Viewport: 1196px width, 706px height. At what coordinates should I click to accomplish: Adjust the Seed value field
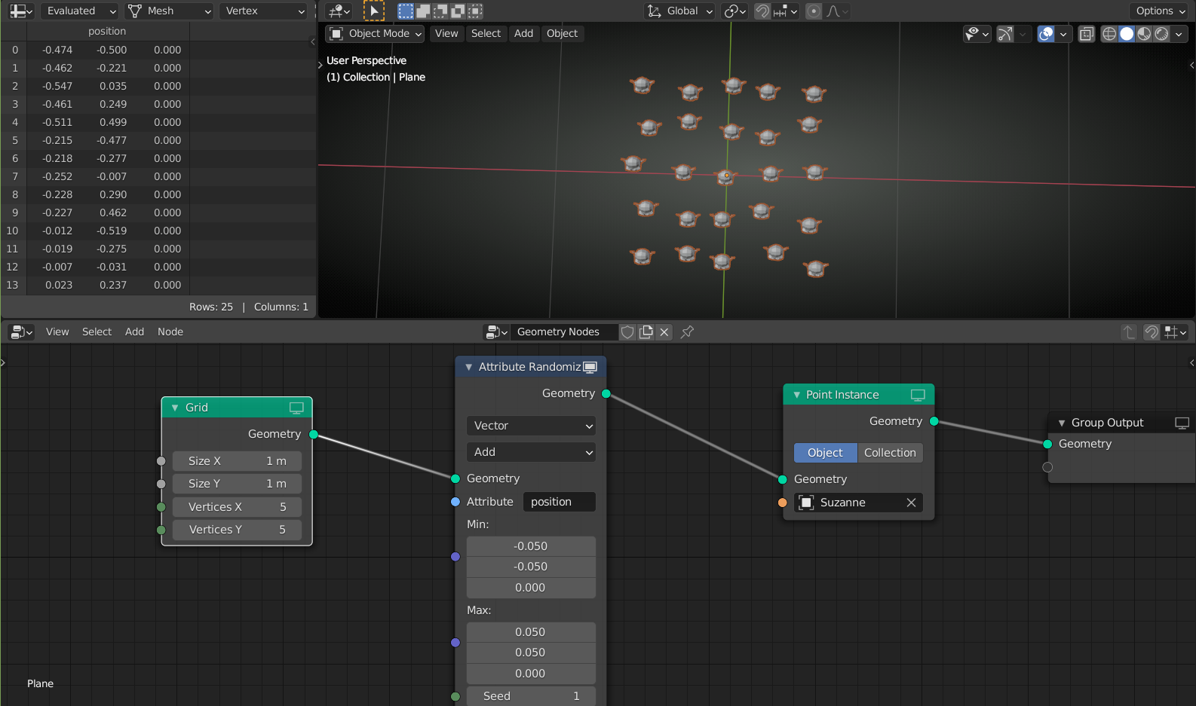point(531,696)
